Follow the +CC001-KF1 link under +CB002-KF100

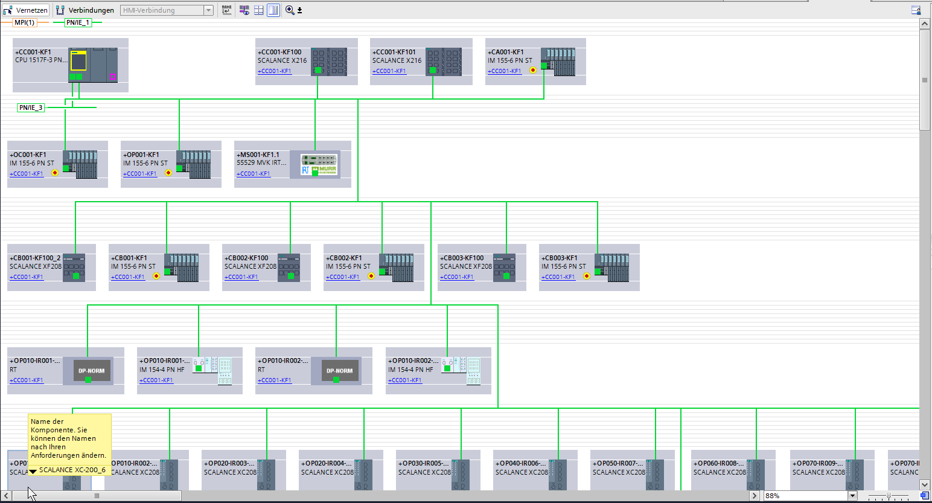point(241,277)
